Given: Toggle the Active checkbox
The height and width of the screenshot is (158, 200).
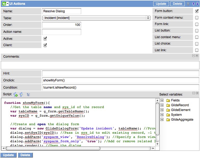Looking at the screenshot, I should (45, 39).
